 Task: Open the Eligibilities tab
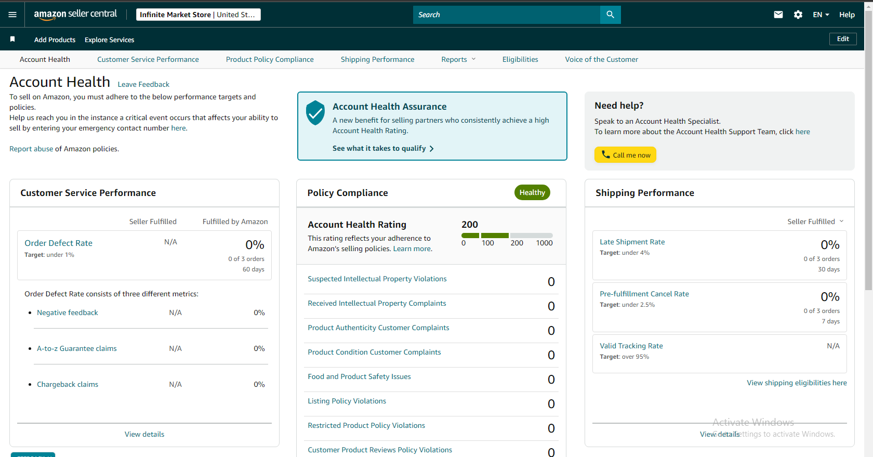click(520, 59)
